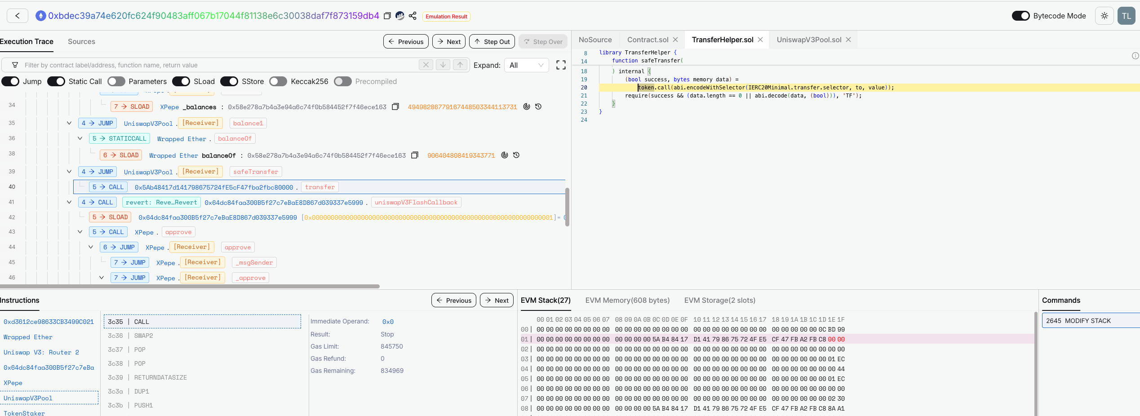Copy the XPepe _balances address on row 34
1140x416 pixels.
[395, 107]
